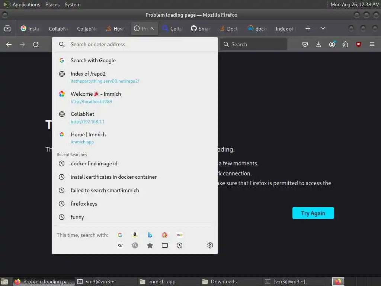
Task: Search this time with Amazon icon
Action: coord(135,235)
